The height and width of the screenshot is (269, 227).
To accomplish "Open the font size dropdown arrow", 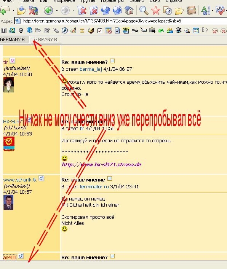I will pyautogui.click(x=212, y=11).
